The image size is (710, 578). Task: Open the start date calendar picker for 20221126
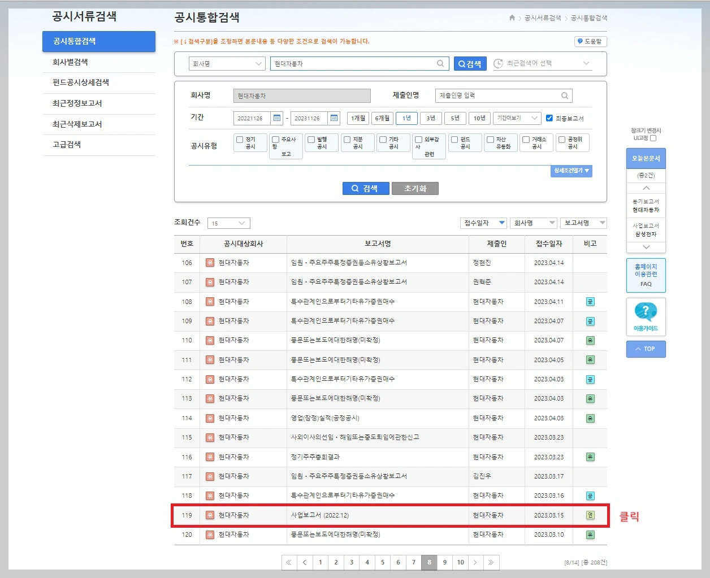click(277, 118)
